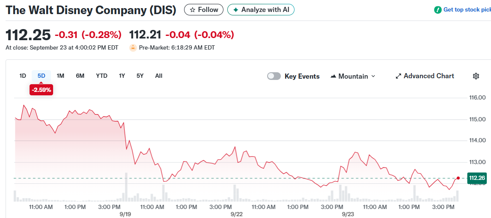Click the -0.31 (-0.28%) change value
491x218 pixels.
[88, 35]
